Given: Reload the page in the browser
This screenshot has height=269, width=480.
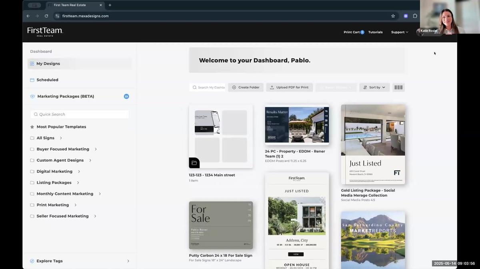Looking at the screenshot, I should click(x=46, y=16).
